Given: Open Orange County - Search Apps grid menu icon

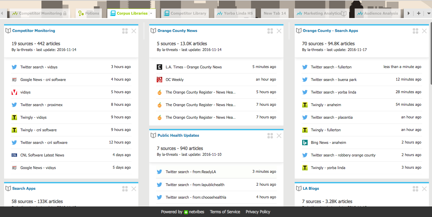Looking at the screenshot, I should pos(415,31).
